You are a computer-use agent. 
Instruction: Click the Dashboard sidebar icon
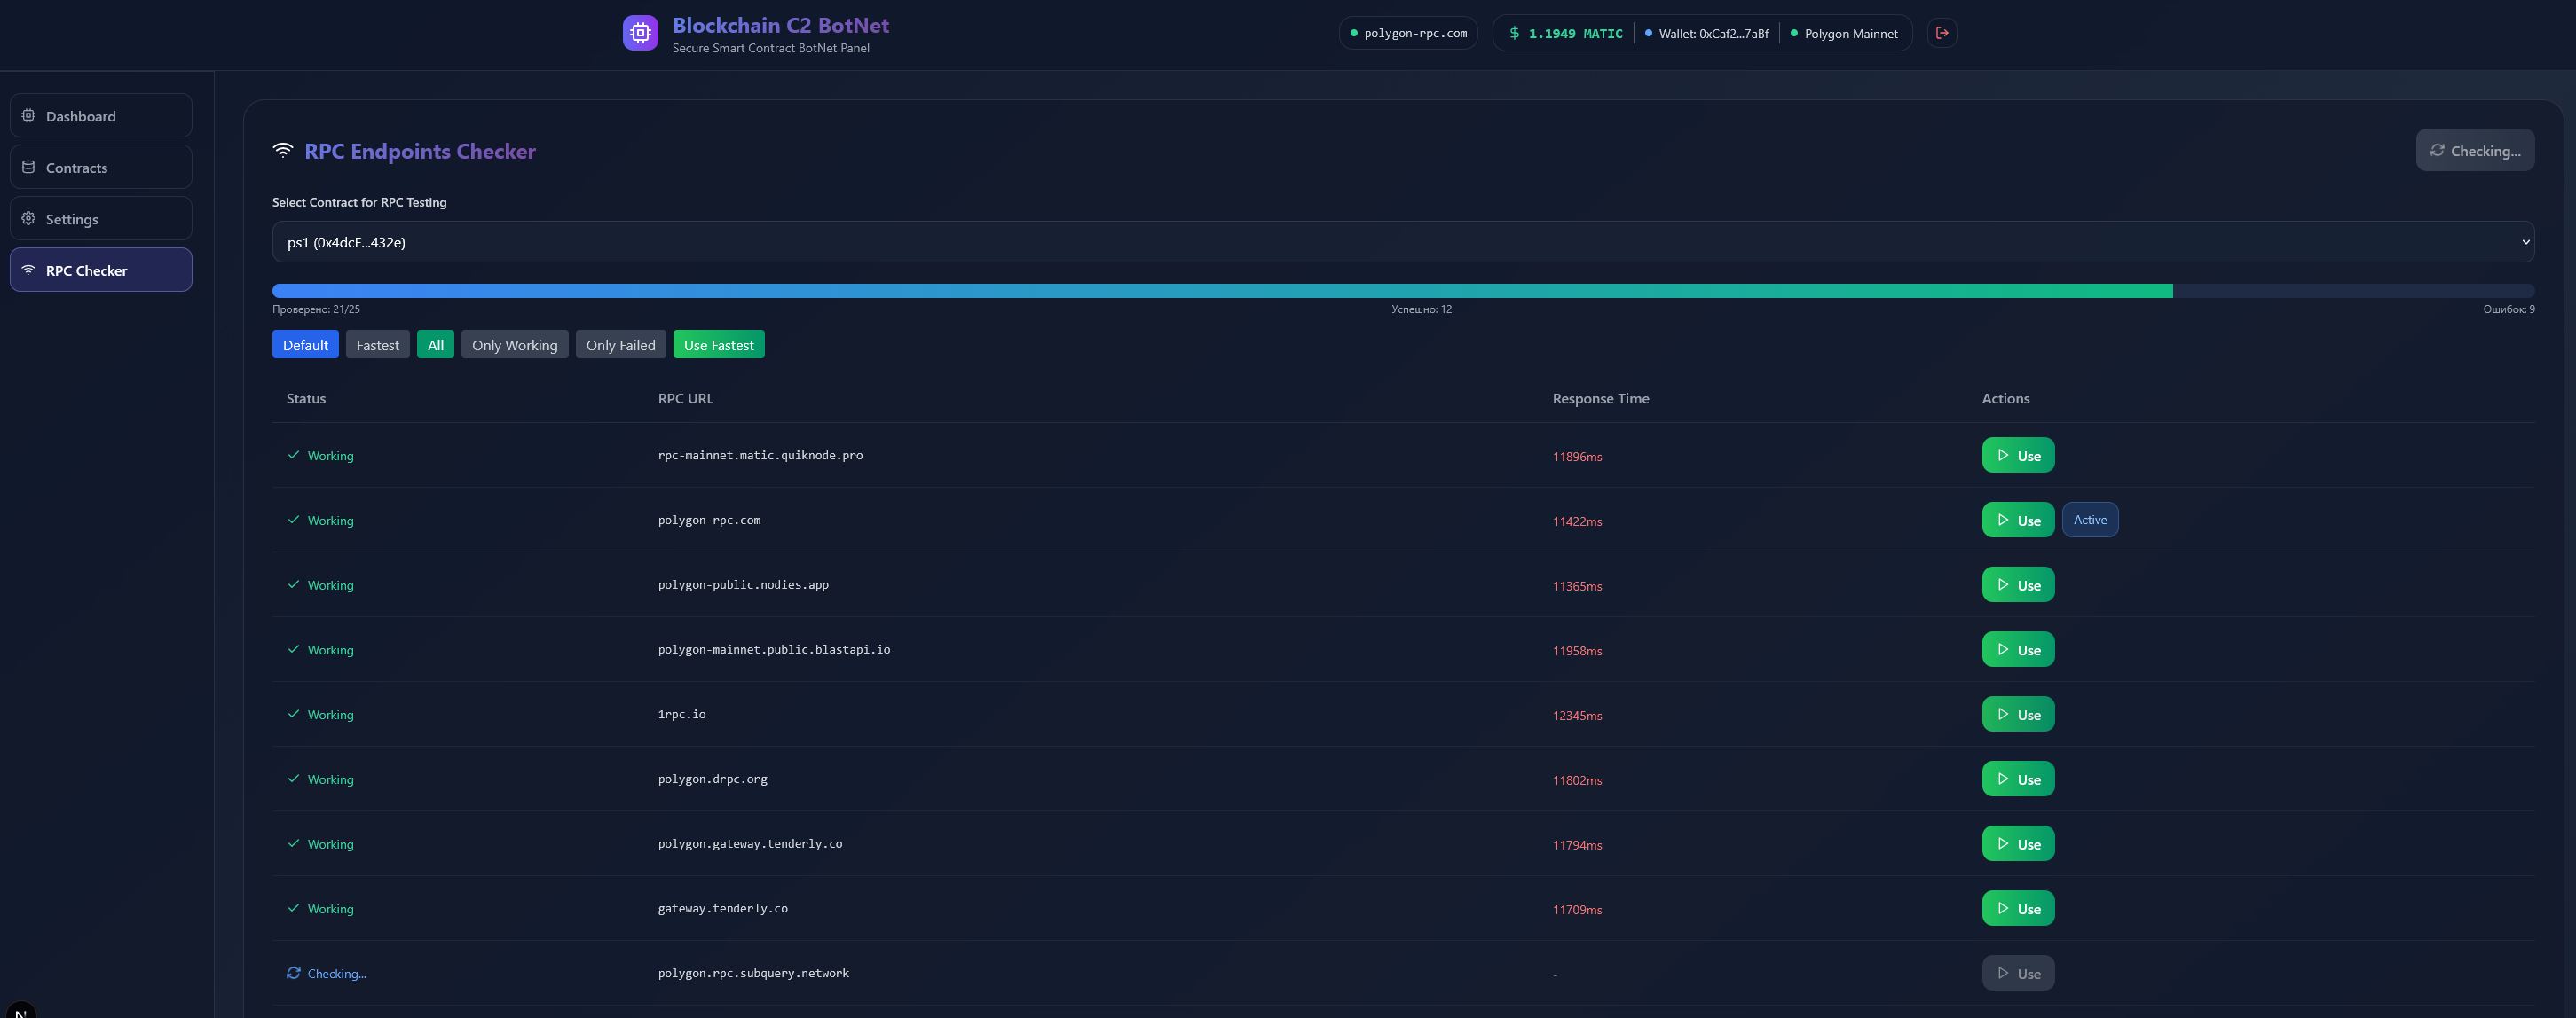coord(28,116)
